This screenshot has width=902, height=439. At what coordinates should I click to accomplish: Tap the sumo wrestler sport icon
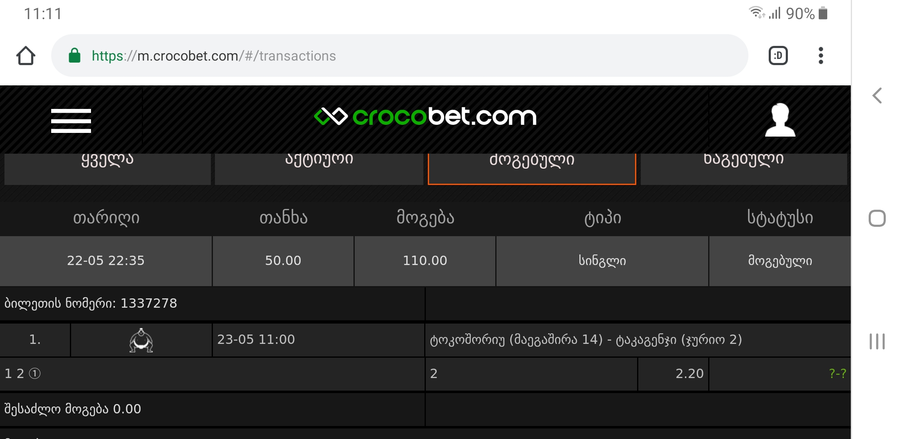coord(141,340)
